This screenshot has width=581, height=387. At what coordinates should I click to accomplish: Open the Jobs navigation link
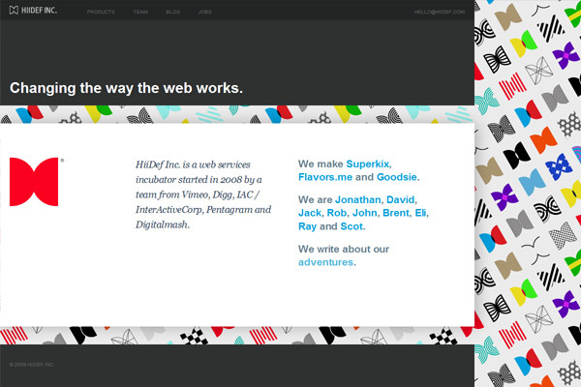point(205,12)
